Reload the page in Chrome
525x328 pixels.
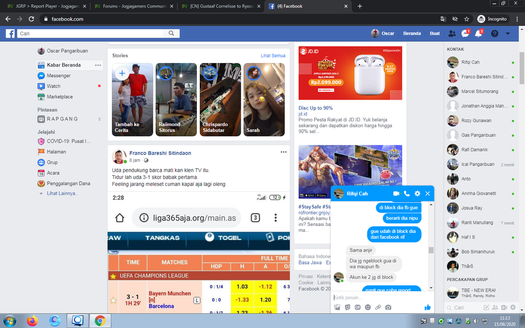[x=31, y=19]
